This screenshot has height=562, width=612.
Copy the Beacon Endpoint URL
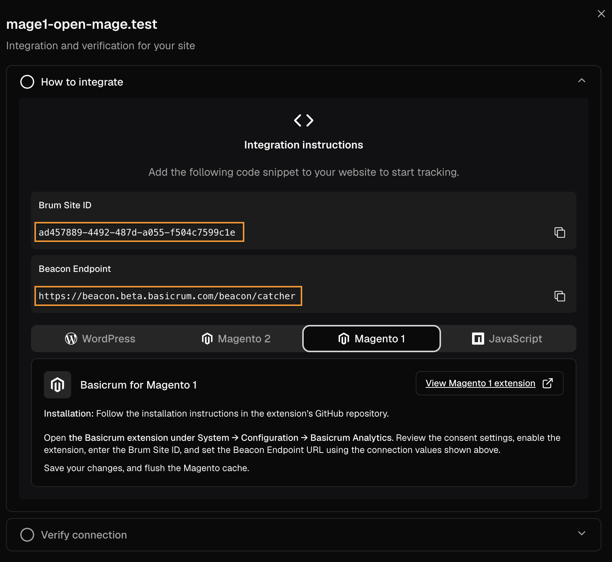coord(559,296)
